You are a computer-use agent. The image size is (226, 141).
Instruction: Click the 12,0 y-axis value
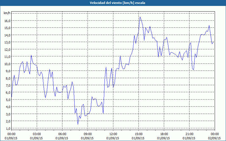click(x=7, y=50)
